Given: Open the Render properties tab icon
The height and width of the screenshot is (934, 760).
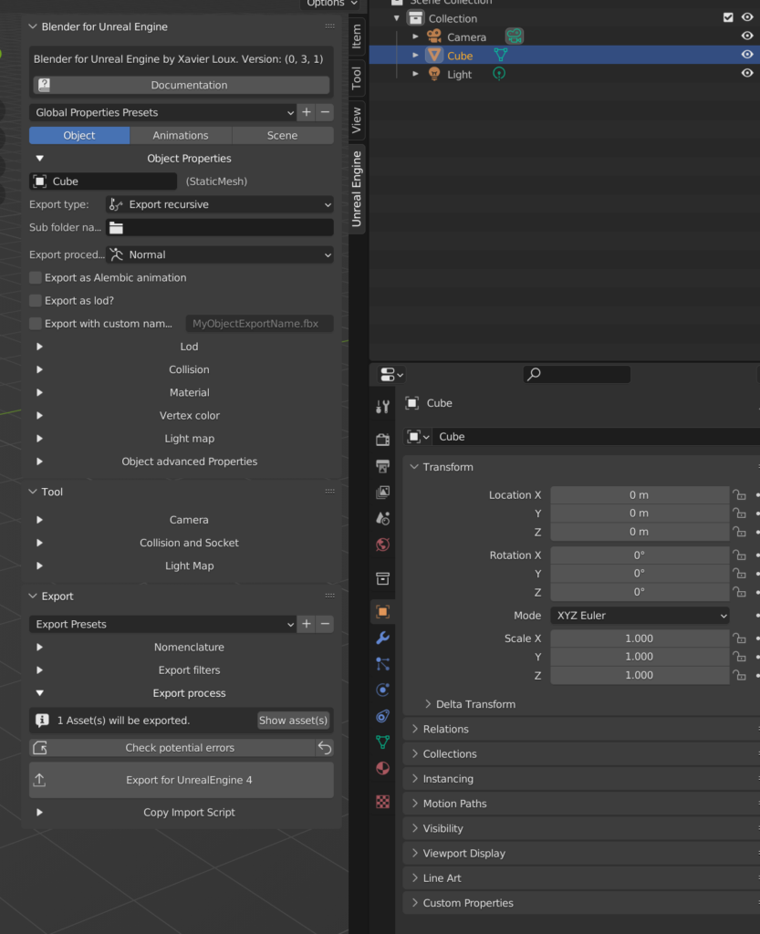Looking at the screenshot, I should [382, 440].
